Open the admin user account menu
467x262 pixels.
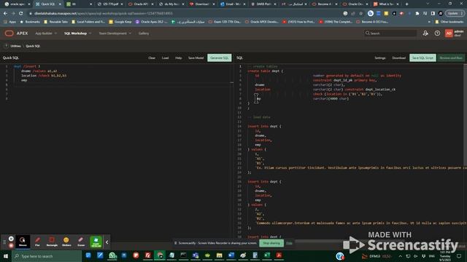coord(455,33)
